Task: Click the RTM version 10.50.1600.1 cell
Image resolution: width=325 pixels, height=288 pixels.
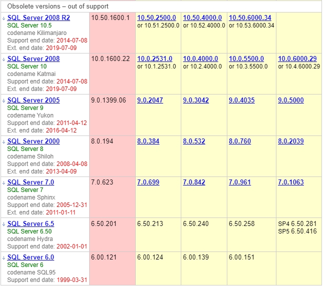Action: [112, 32]
